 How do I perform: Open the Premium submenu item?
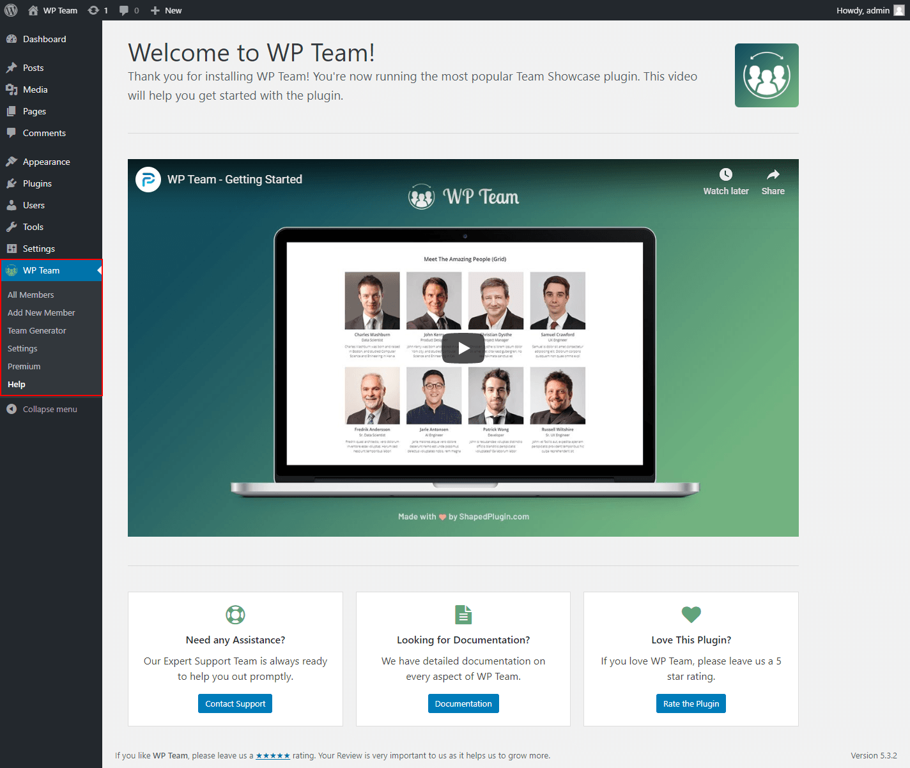(x=24, y=366)
